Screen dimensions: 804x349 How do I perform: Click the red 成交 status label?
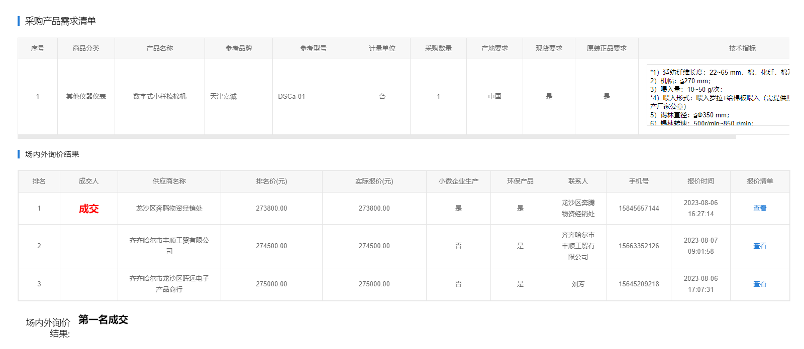point(88,209)
